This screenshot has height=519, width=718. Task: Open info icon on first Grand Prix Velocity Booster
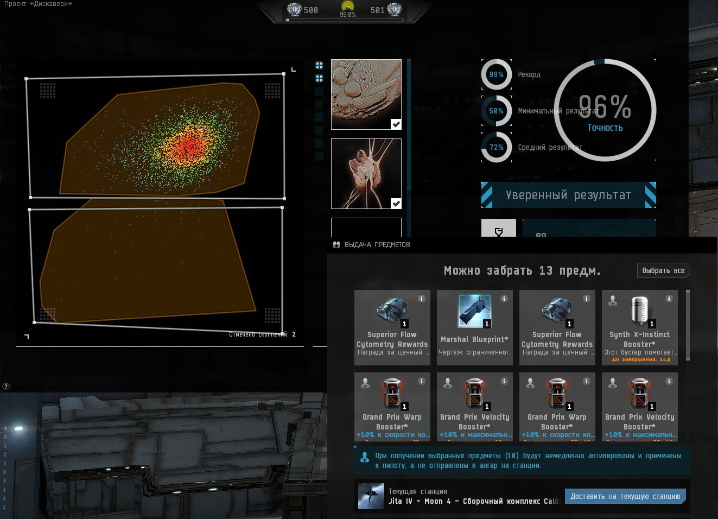(504, 381)
